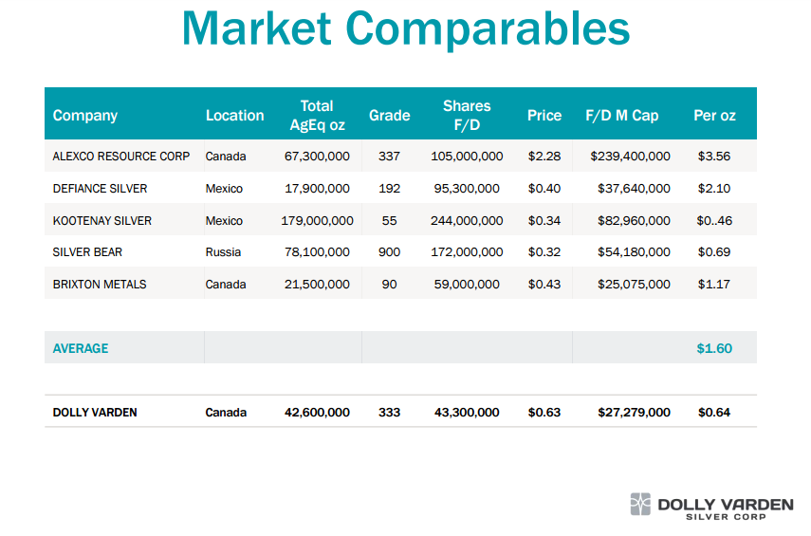
Task: Click Silver Bear price $0.32
Action: click(544, 252)
